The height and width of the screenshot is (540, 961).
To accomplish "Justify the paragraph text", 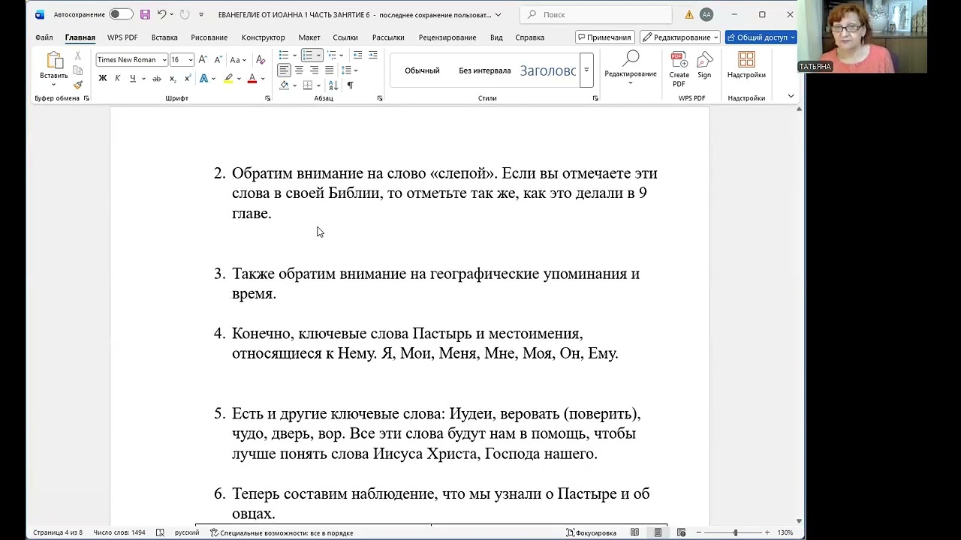I will 329,70.
